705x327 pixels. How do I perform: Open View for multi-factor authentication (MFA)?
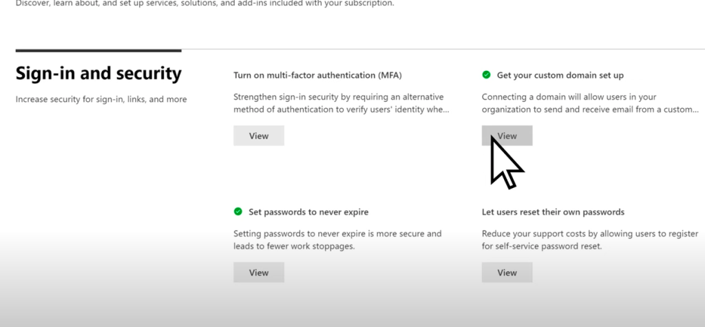tap(259, 136)
